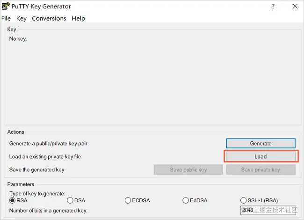The height and width of the screenshot is (220, 304).
Task: Click the Save private key button
Action: coord(261,170)
